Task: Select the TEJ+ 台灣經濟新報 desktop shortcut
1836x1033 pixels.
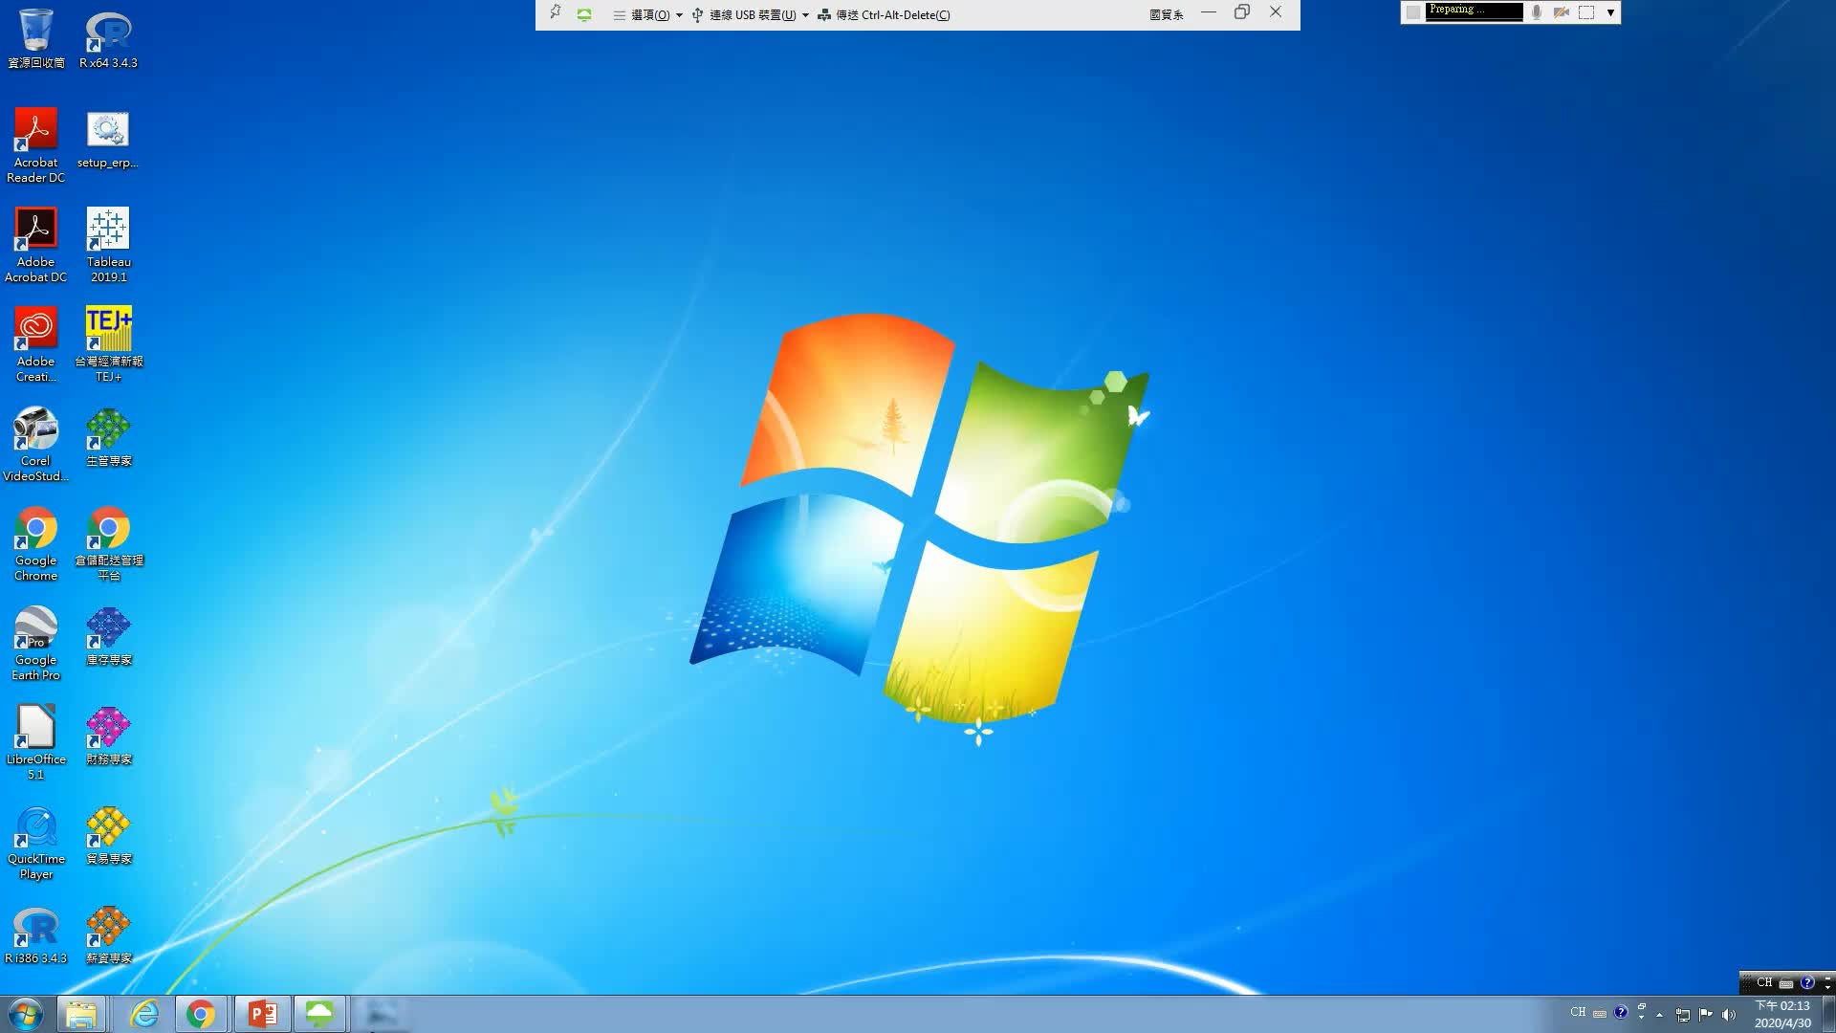Action: point(108,344)
